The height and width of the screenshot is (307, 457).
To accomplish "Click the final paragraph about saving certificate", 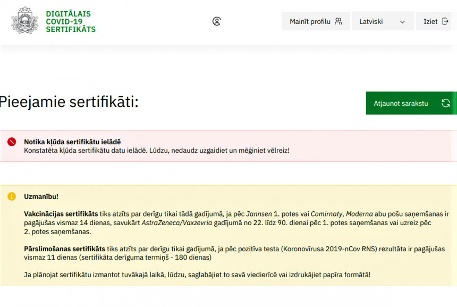I will (x=197, y=275).
